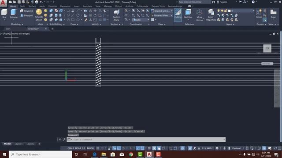This screenshot has height=158, width=282.
Task: Expand the Solid Editing panel
Action: 57,24
